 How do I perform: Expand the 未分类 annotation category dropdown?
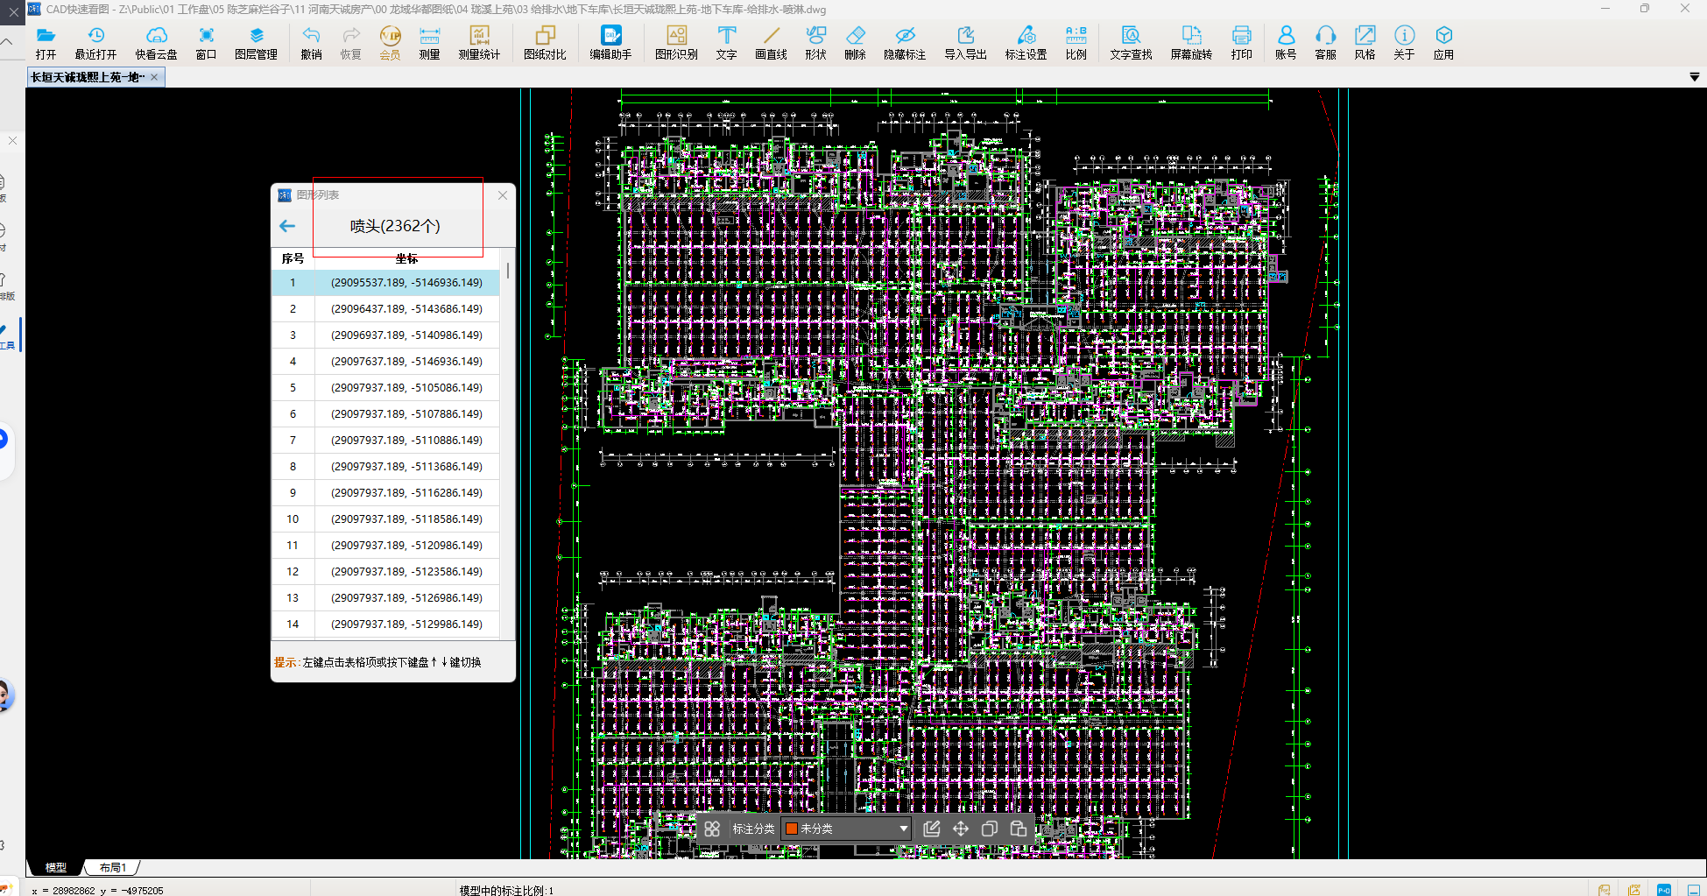pyautogui.click(x=903, y=829)
